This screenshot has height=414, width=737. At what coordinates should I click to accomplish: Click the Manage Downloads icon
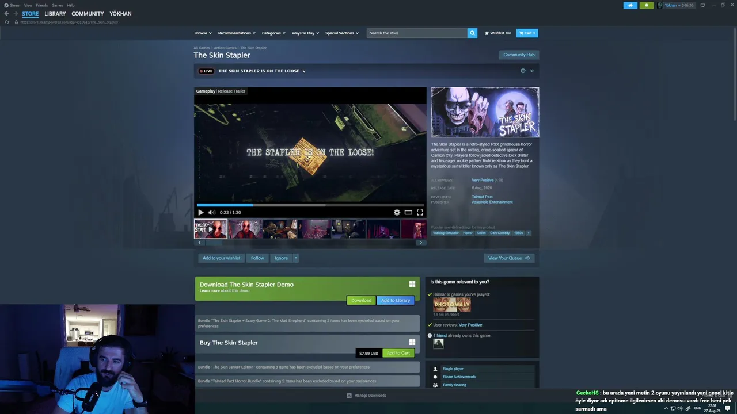tap(349, 396)
